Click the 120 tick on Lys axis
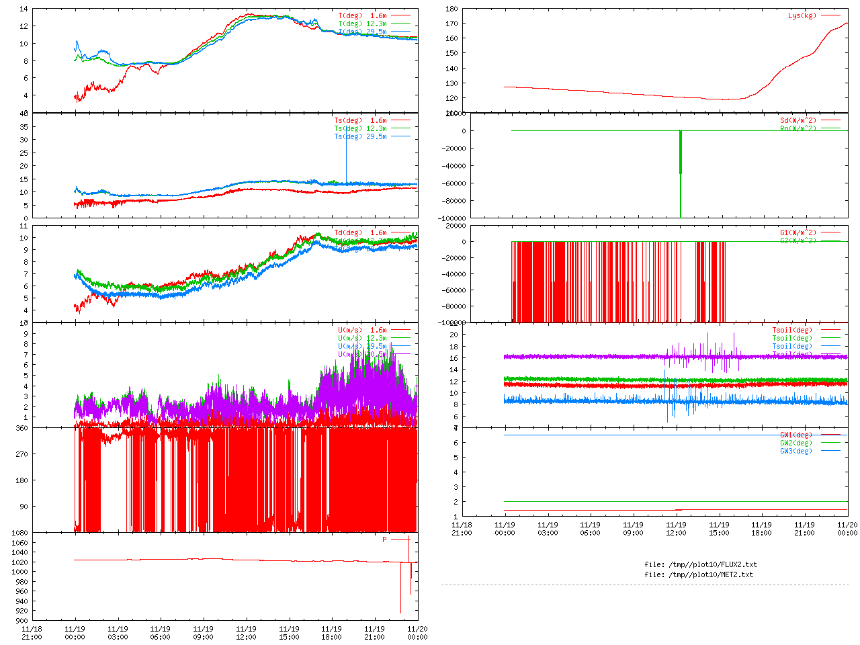Screen dimensions: 860x645 pyautogui.click(x=452, y=98)
